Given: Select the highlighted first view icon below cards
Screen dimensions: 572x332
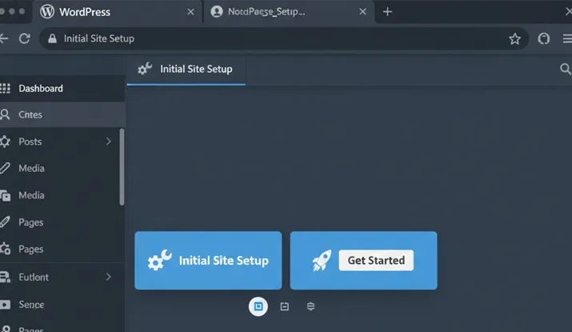Looking at the screenshot, I should click(258, 306).
